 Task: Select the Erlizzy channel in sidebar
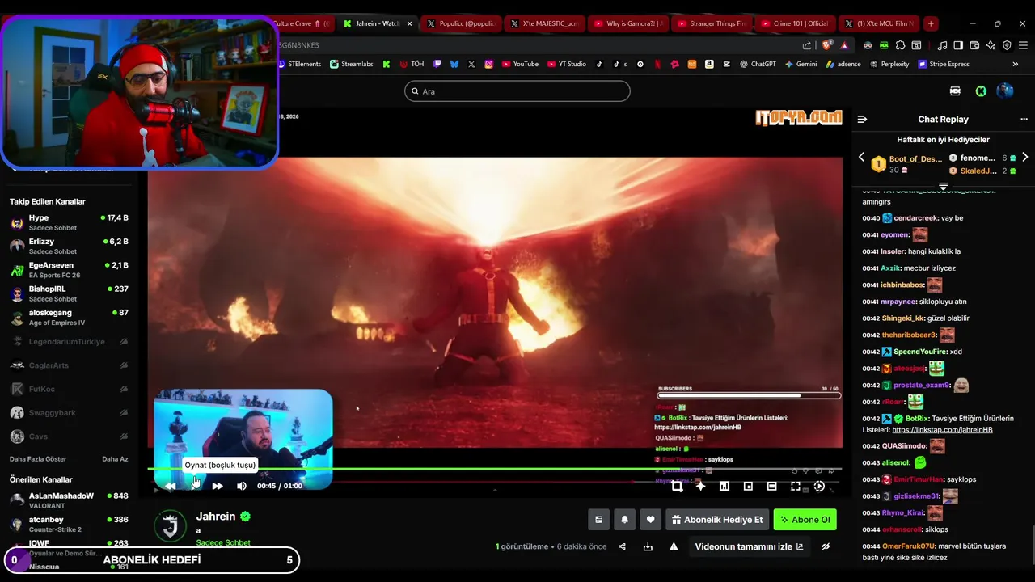(x=69, y=247)
